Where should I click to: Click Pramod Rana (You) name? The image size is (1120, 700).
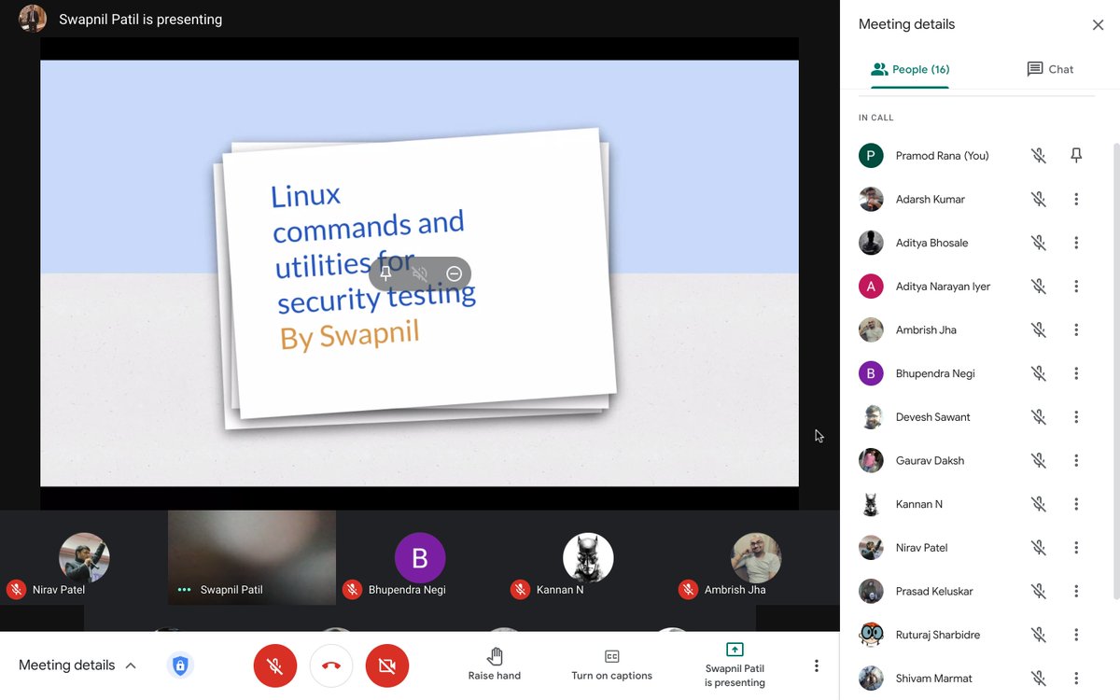(x=942, y=156)
